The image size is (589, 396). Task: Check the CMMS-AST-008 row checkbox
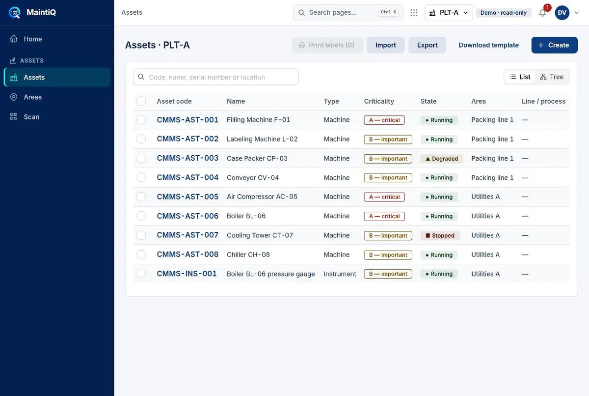point(141,255)
